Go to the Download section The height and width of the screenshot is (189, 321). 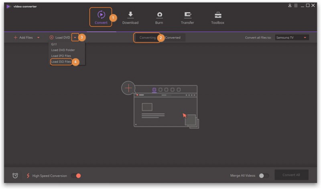tap(130, 15)
